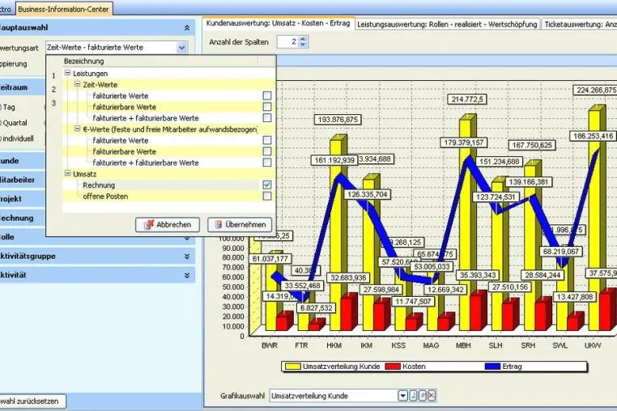Image resolution: width=617 pixels, height=411 pixels.
Task: Select the Rechnung row text under Umsatz
Action: coord(99,185)
